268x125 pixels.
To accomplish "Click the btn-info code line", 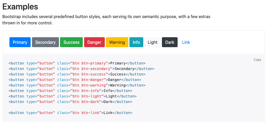I will coord(70,91).
